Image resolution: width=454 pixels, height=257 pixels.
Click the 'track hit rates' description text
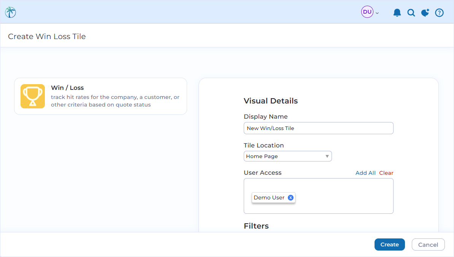pos(115,101)
